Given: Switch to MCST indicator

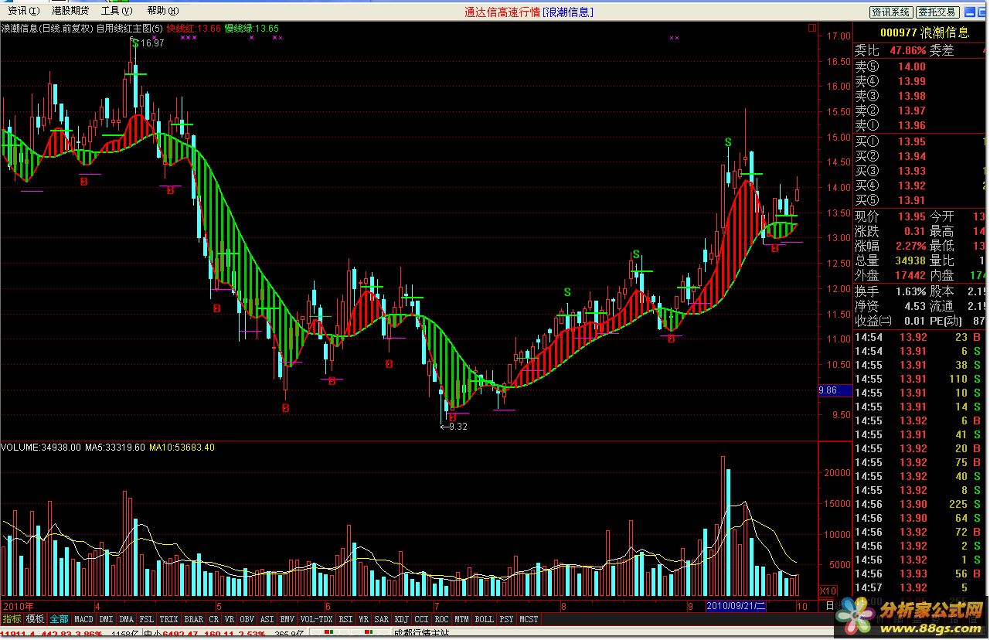Looking at the screenshot, I should click(529, 619).
